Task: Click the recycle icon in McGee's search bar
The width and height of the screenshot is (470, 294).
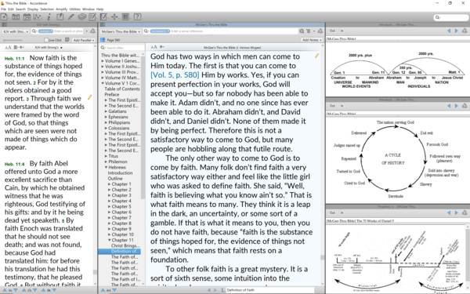Action: point(320,31)
